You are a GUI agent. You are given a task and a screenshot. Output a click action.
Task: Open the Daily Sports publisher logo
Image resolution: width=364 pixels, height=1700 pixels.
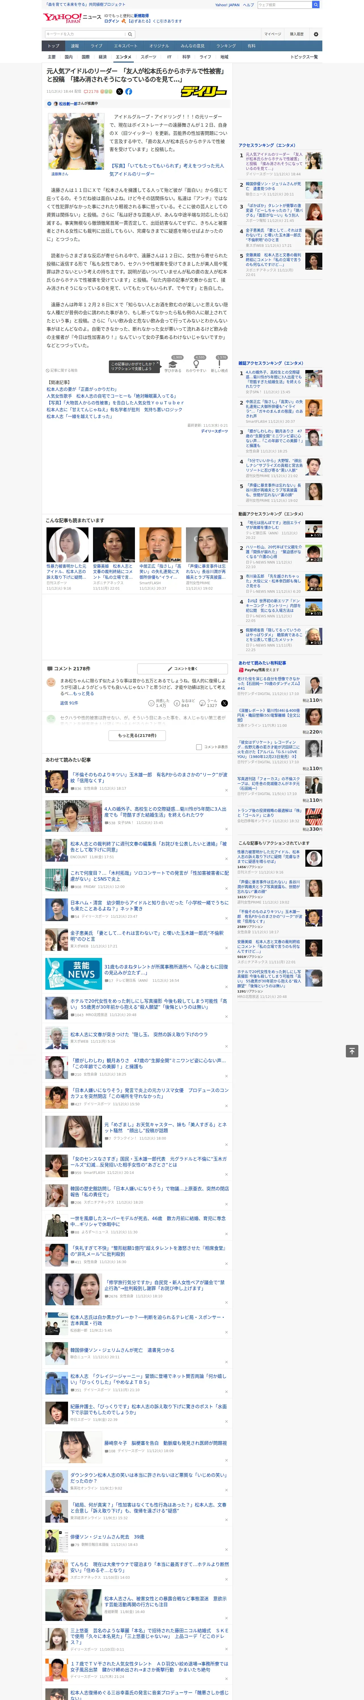pyautogui.click(x=204, y=92)
